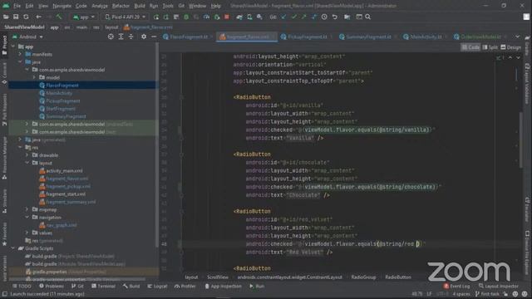
Task: Switch editor to Split view
Action: [x=490, y=47]
